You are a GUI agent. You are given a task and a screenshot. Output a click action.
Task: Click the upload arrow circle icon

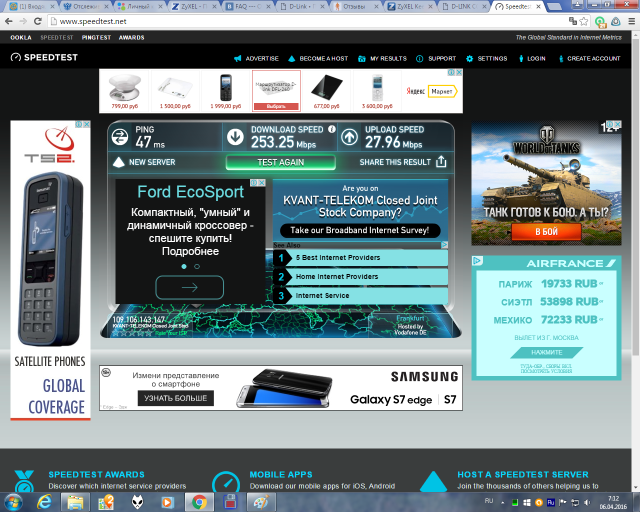point(349,136)
